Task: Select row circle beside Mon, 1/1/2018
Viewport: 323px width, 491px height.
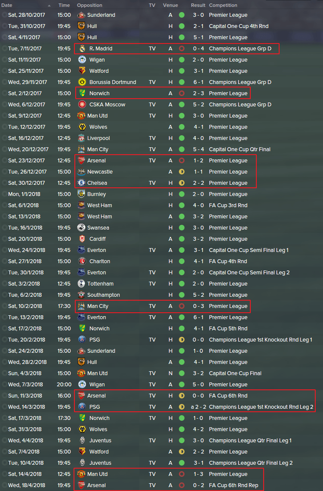Action: click(4, 194)
